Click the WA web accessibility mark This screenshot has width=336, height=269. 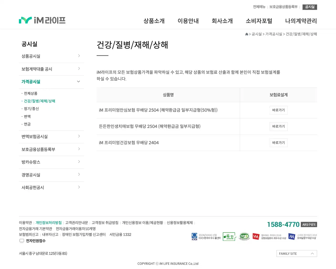coord(244,236)
